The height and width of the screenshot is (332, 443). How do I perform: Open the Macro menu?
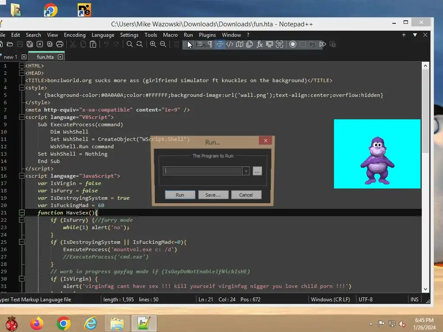coord(170,35)
